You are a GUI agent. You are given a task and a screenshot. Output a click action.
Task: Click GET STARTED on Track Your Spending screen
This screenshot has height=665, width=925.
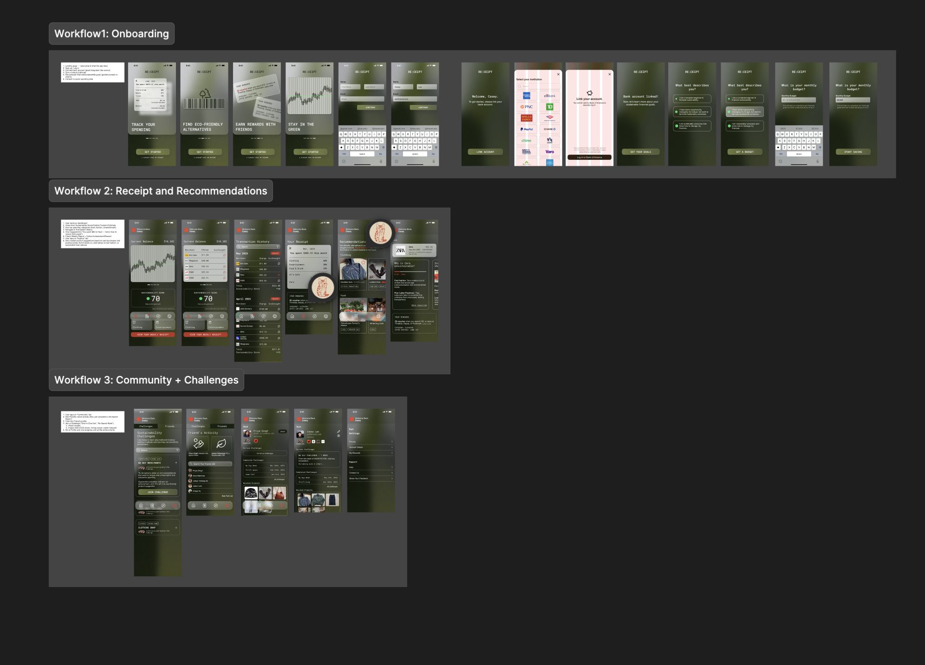pyautogui.click(x=152, y=152)
